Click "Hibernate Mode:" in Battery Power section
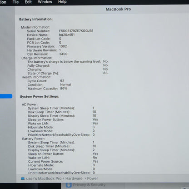The width and height of the screenshot is (189, 189). tap(41, 165)
